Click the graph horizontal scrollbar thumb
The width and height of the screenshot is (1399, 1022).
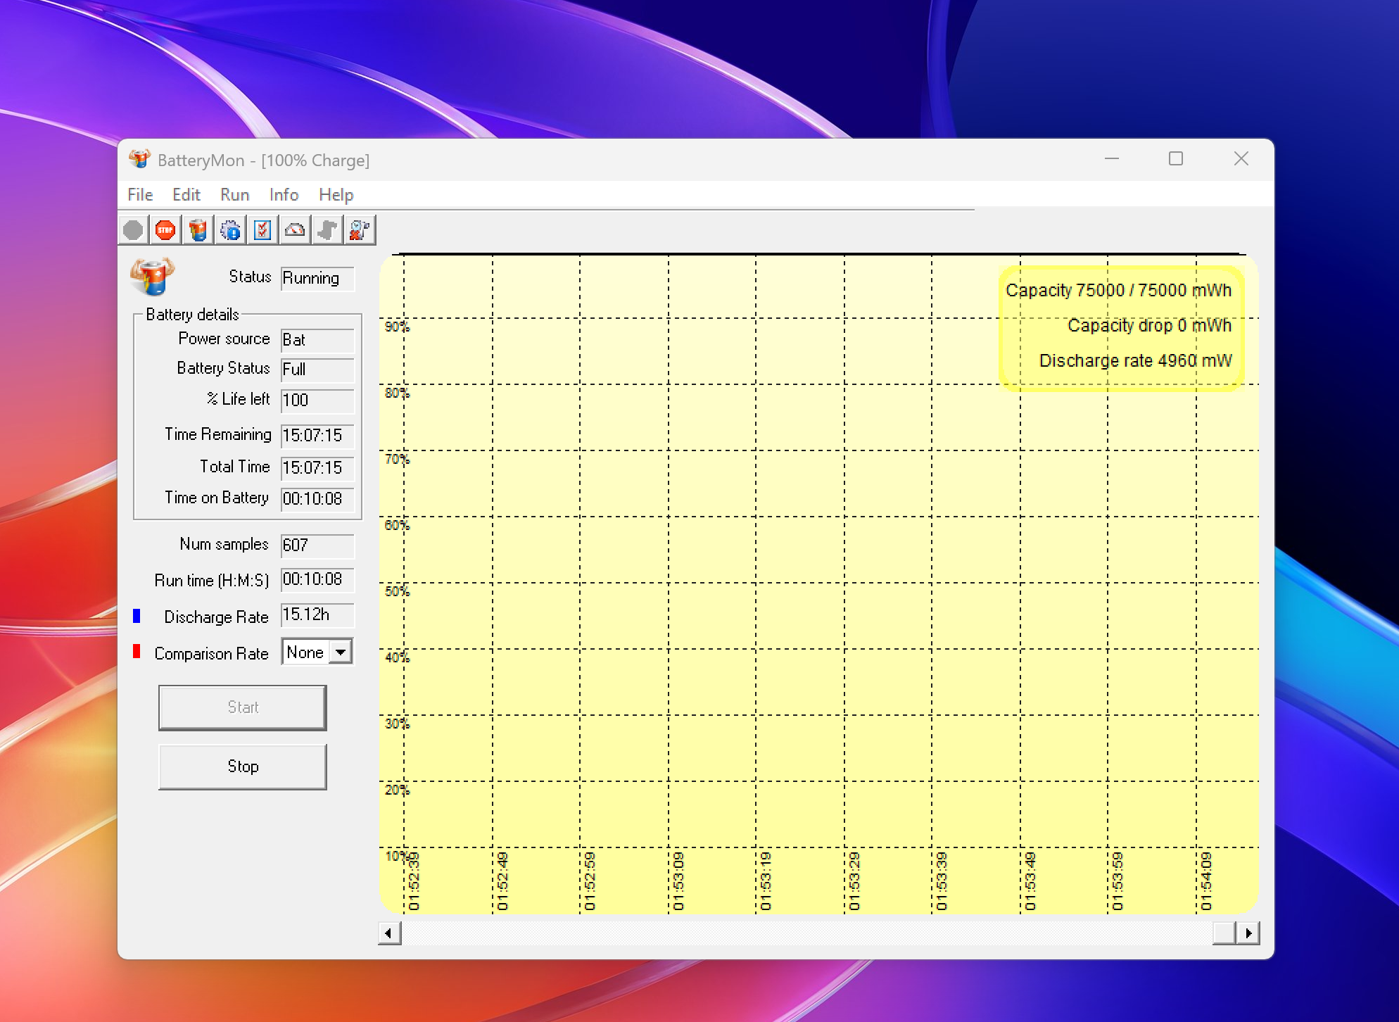coord(1224,933)
